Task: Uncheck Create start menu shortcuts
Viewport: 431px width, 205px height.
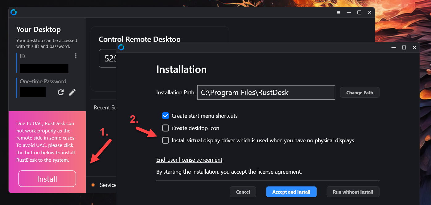Action: coord(166,116)
